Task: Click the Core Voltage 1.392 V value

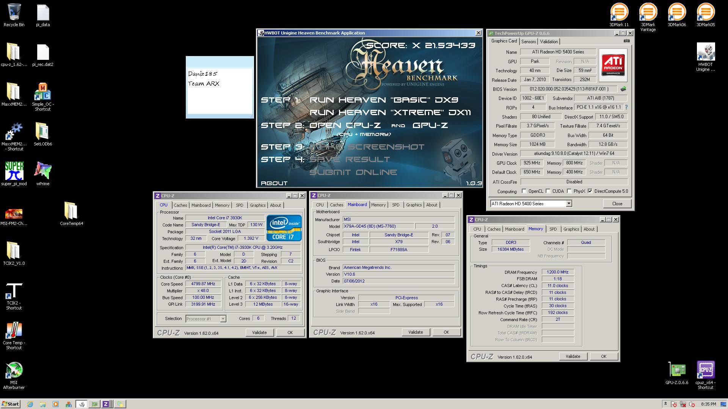Action: [x=251, y=239]
